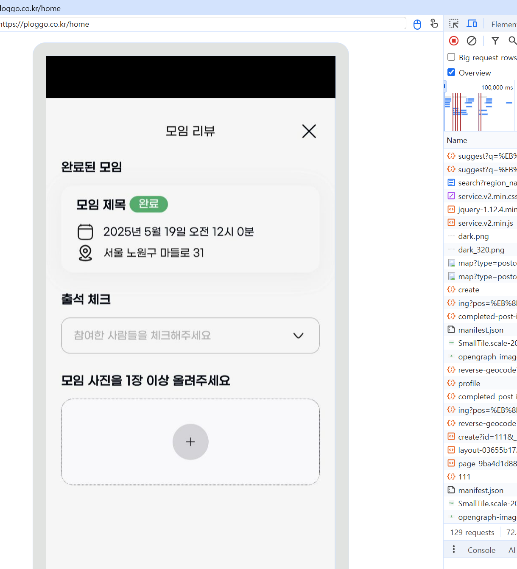517x569 pixels.
Task: Click the touch pointer icon beside address bar
Action: pyautogui.click(x=434, y=23)
